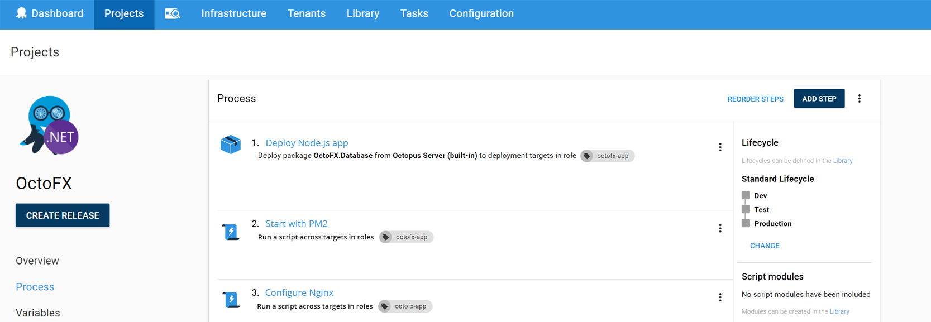The width and height of the screenshot is (931, 322).
Task: Open overflow menu for Configure Nginx step
Action: pyautogui.click(x=720, y=297)
